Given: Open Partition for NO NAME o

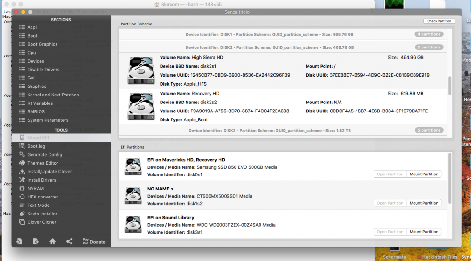Looking at the screenshot, I should coord(390,203).
